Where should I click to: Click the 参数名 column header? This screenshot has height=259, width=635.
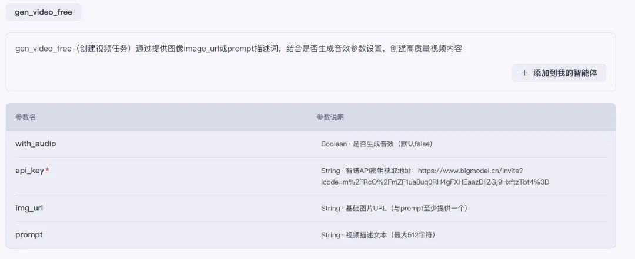tap(26, 117)
